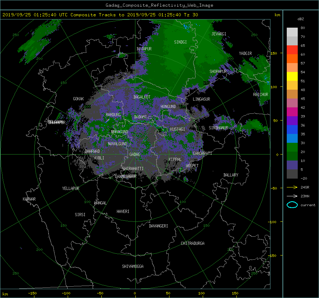Click the KARWAR city label

coord(29,199)
